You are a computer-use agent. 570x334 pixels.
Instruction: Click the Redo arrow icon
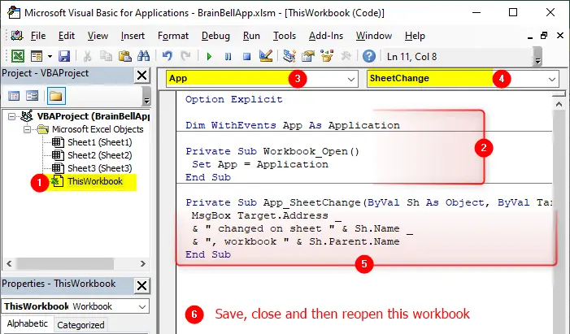point(185,56)
